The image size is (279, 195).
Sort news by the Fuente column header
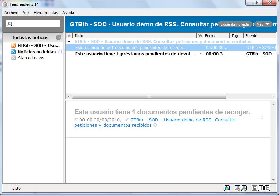260,36
